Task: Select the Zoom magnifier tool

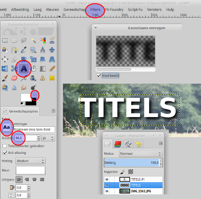Action: [x=33, y=50]
